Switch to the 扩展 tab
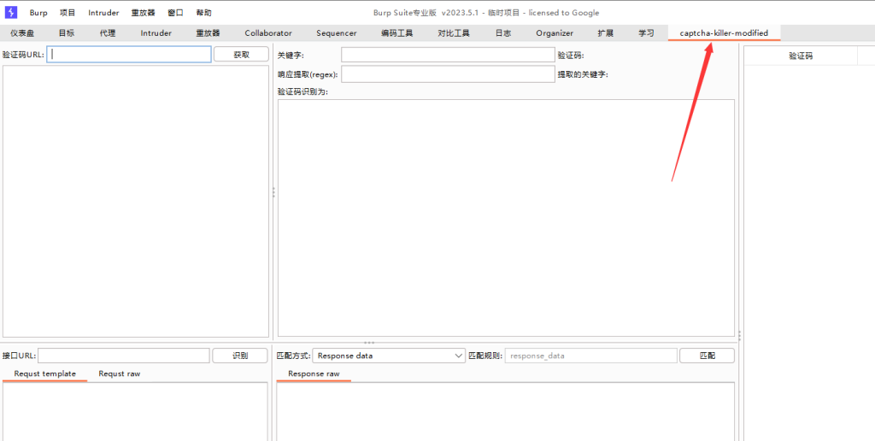Screen dimensions: 875x441 point(606,33)
